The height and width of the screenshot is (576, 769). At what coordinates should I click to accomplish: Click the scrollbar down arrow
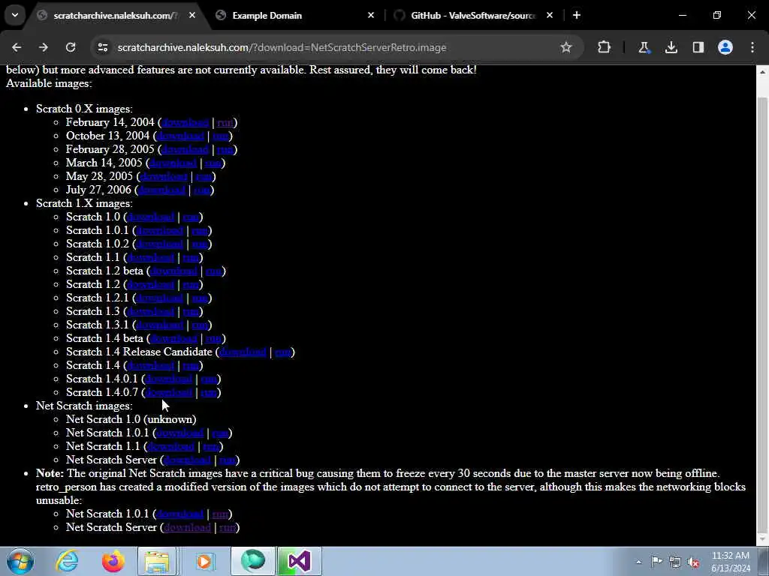click(x=763, y=539)
